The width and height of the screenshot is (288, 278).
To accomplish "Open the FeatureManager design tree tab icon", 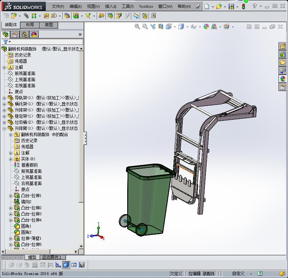I will [5, 35].
